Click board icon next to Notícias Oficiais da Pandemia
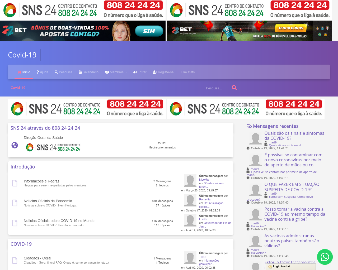This screenshot has height=270, width=338. click(x=15, y=203)
